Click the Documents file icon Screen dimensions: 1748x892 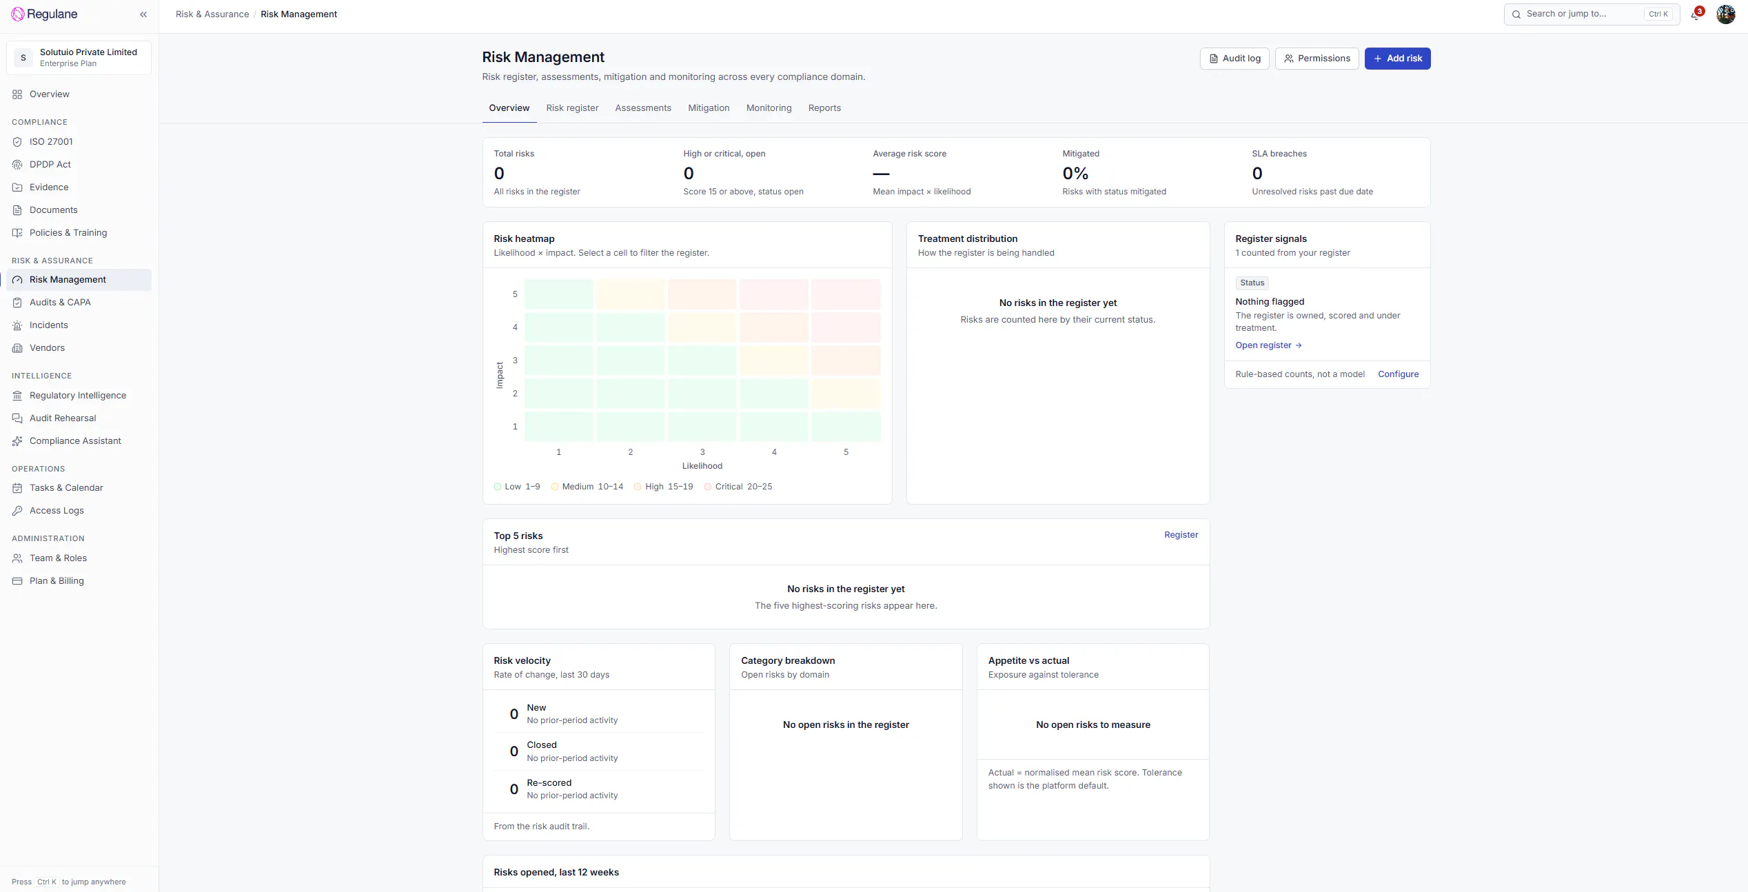click(17, 210)
